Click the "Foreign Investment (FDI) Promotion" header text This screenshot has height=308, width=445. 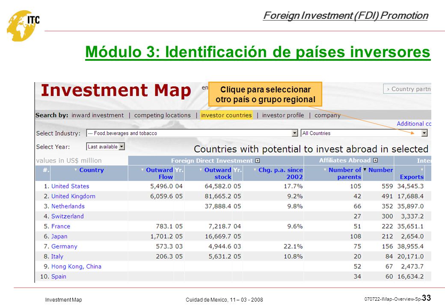[x=346, y=15]
